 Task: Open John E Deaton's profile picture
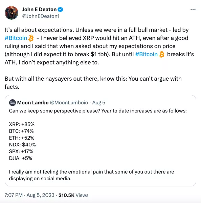(x=12, y=13)
